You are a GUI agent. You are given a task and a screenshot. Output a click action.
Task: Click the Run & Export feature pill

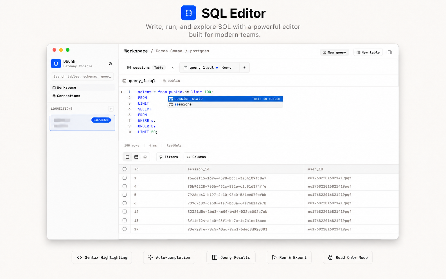tap(289, 257)
